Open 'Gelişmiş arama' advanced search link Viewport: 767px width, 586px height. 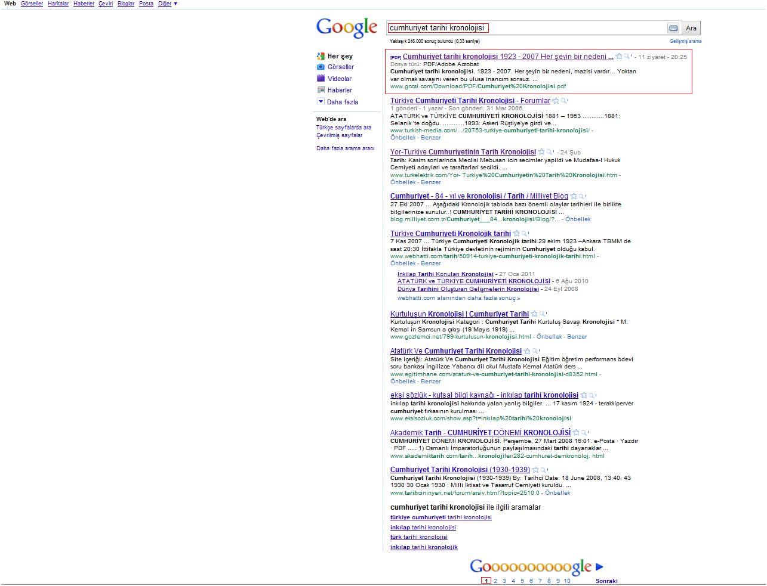point(685,41)
